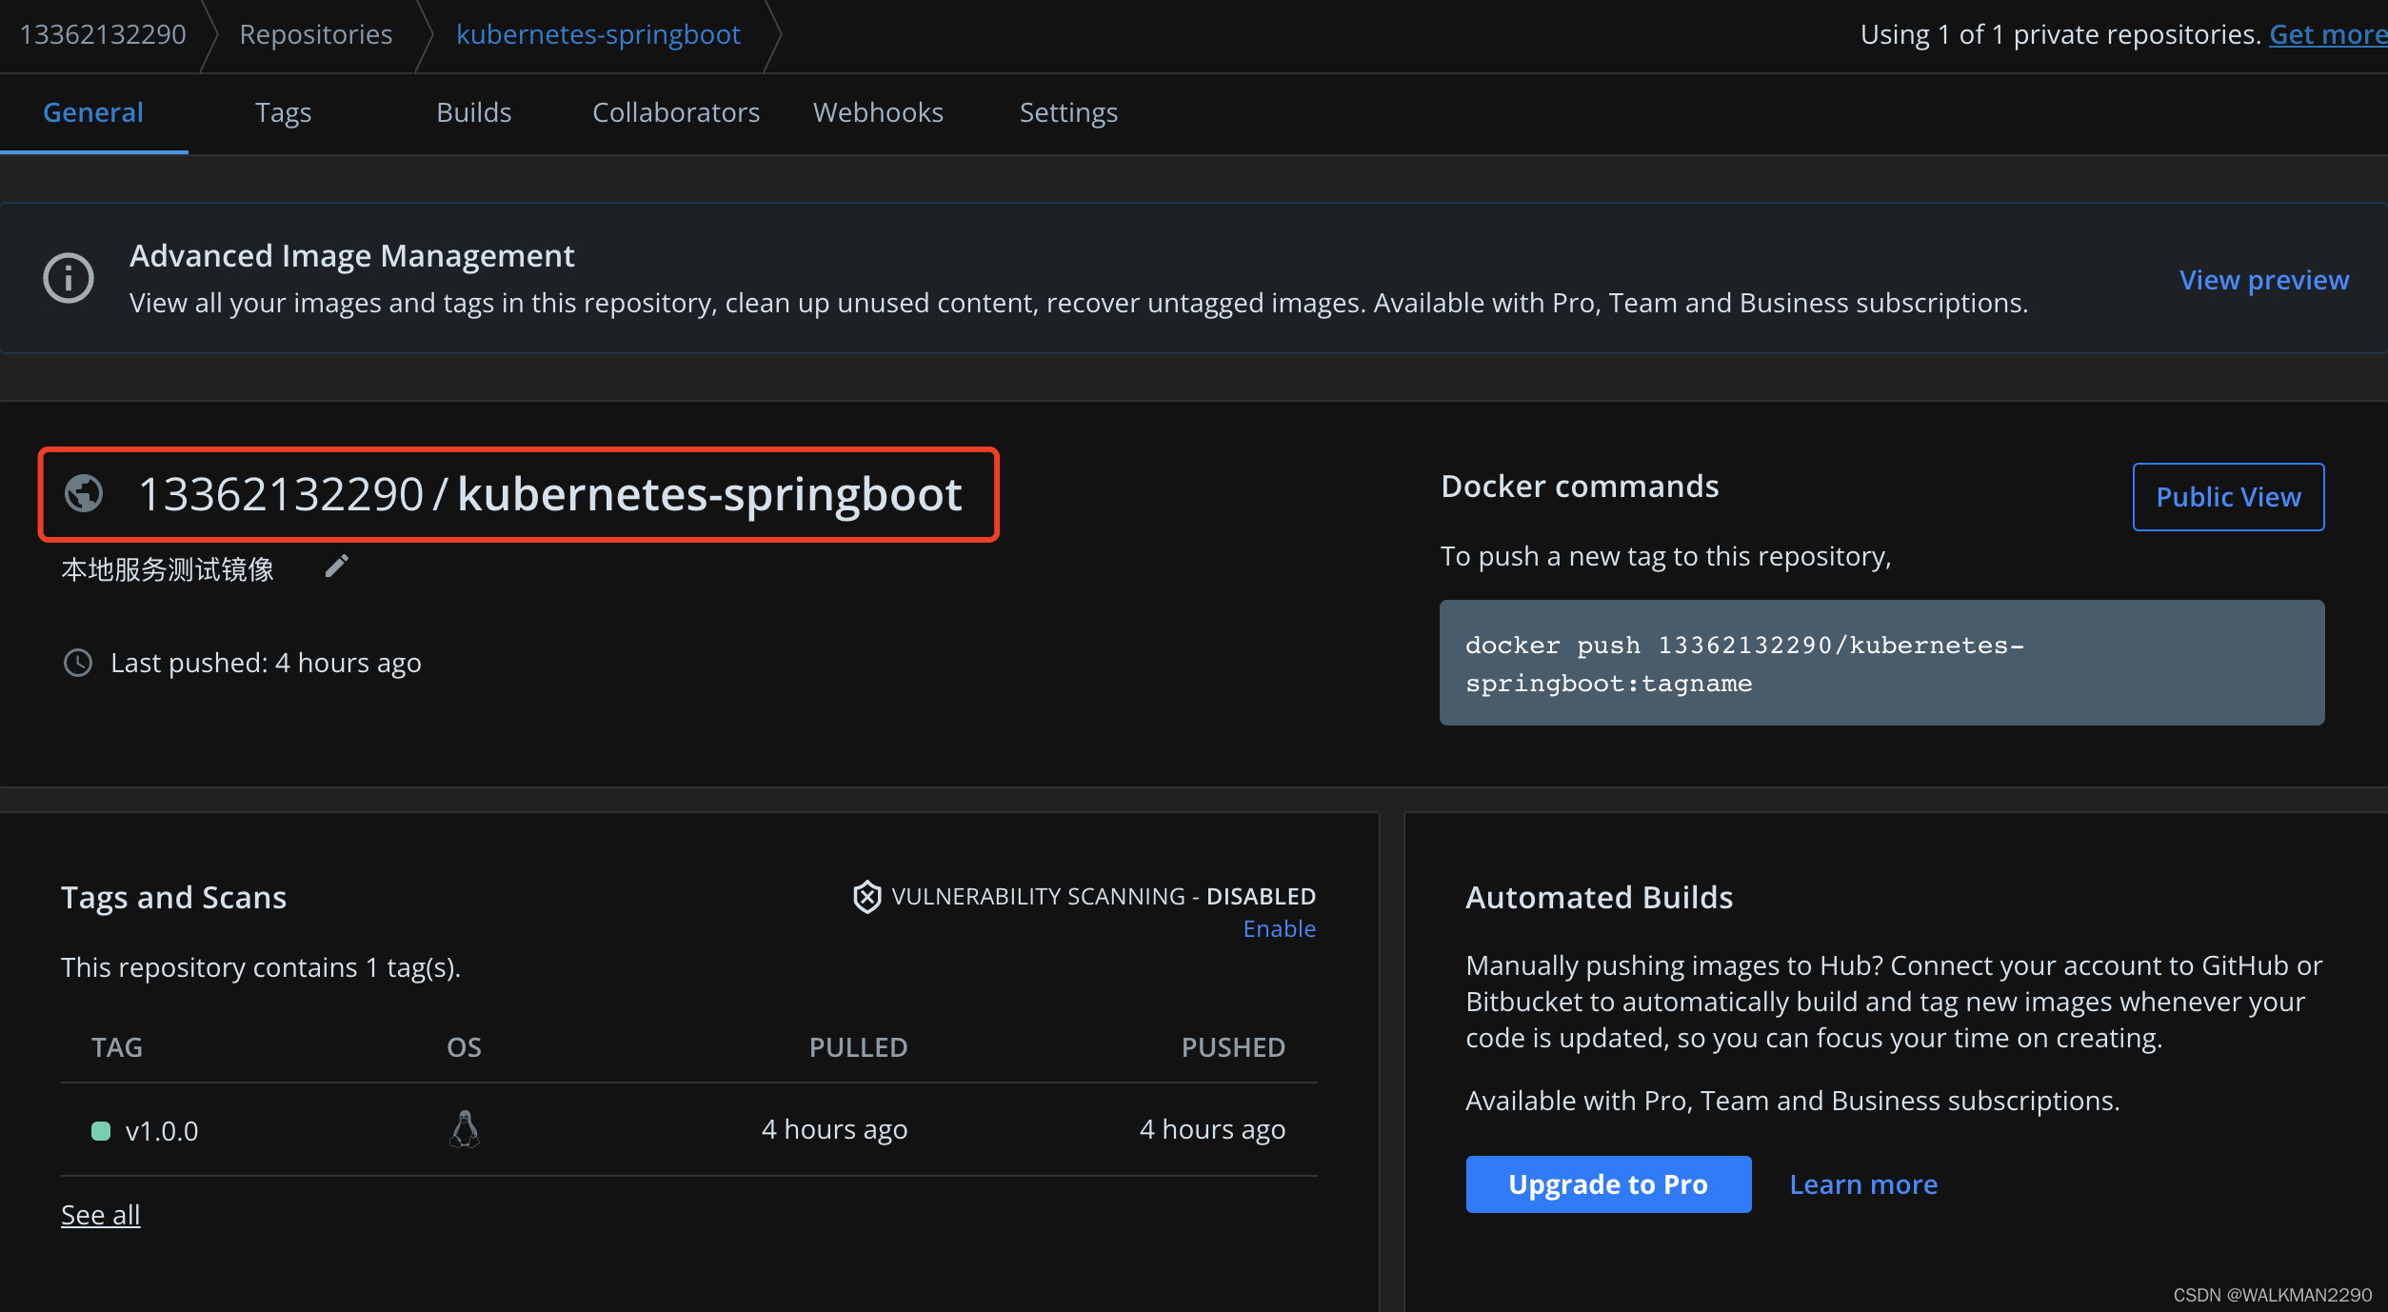Image resolution: width=2388 pixels, height=1312 pixels.
Task: Click the Enable link for vulnerability scanning
Action: pos(1278,929)
